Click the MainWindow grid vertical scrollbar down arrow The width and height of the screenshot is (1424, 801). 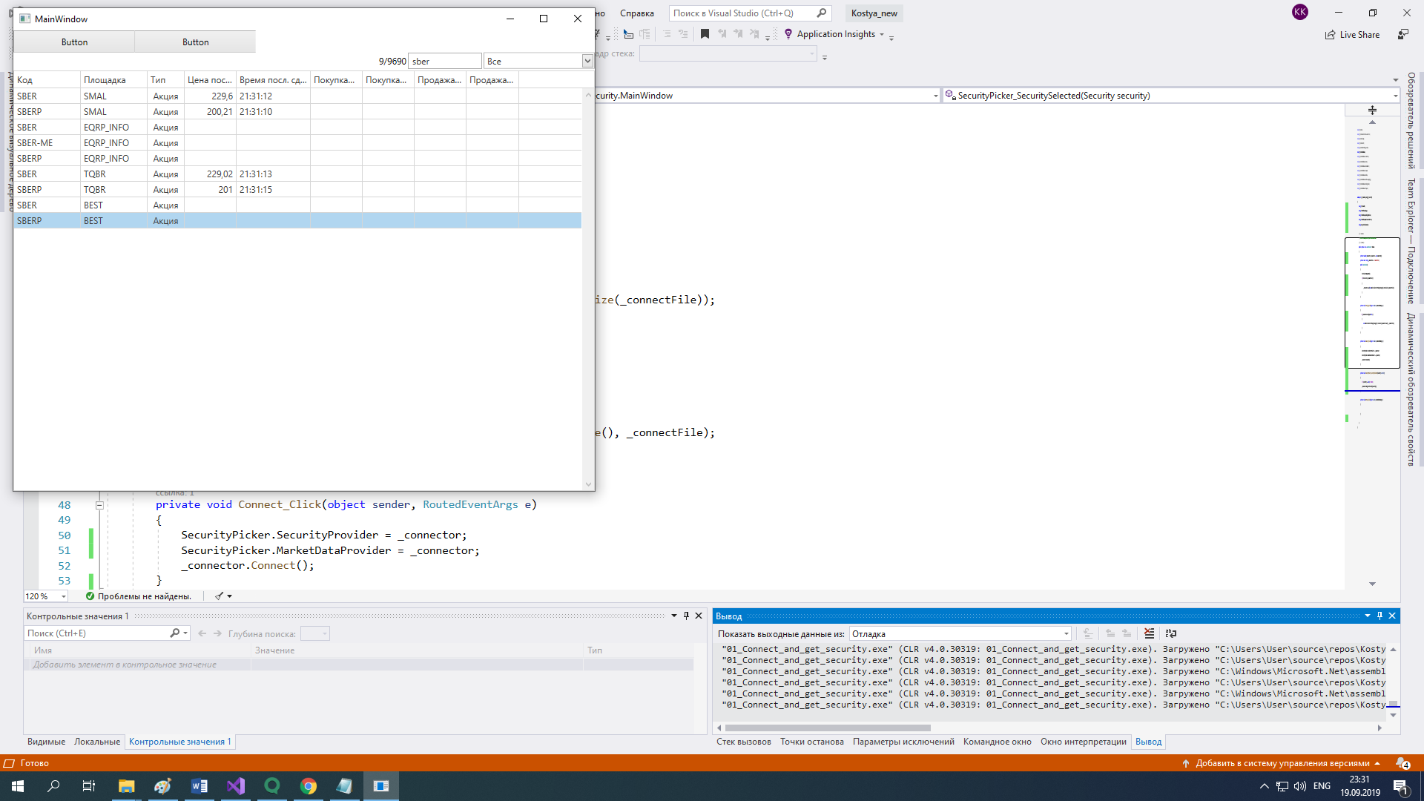point(588,484)
